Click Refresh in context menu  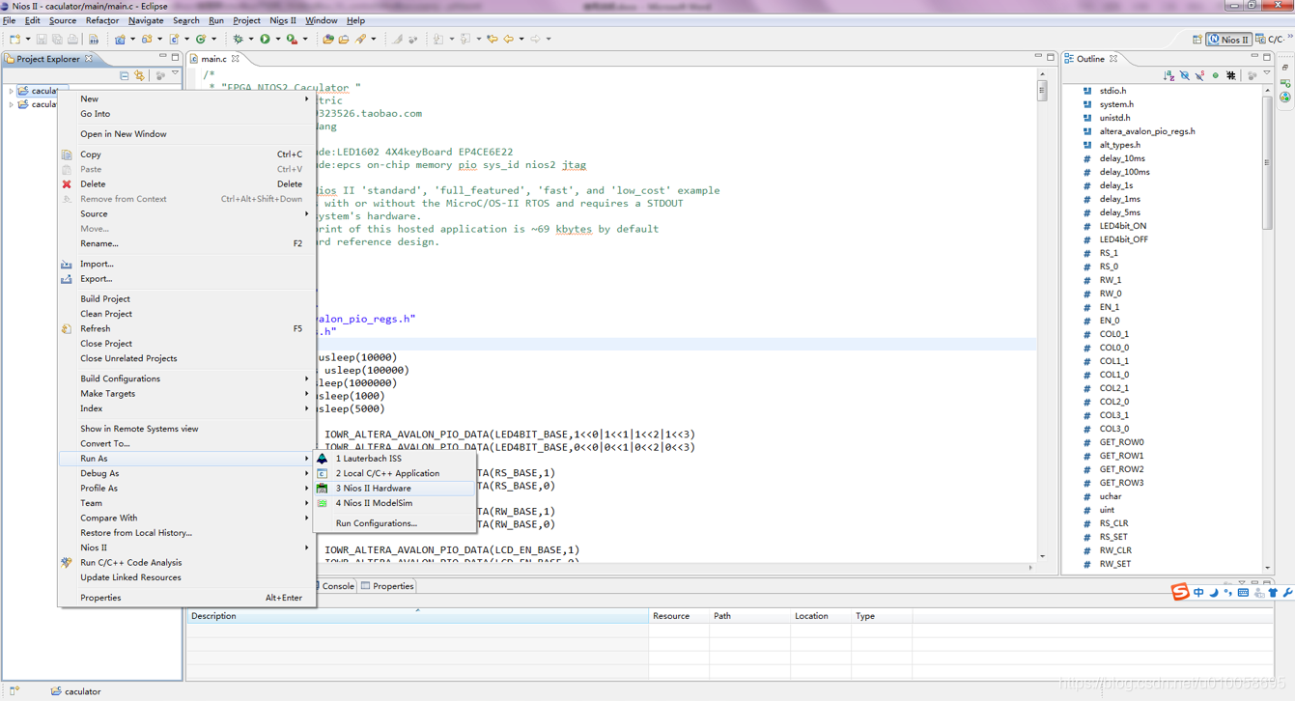187,329
